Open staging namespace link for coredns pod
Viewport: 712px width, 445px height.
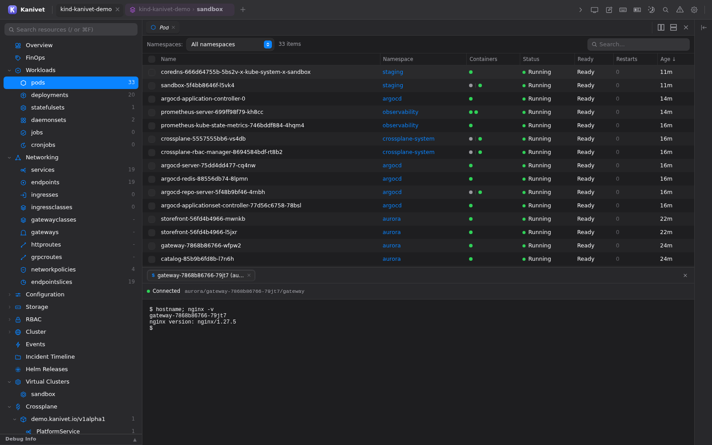[x=393, y=72]
